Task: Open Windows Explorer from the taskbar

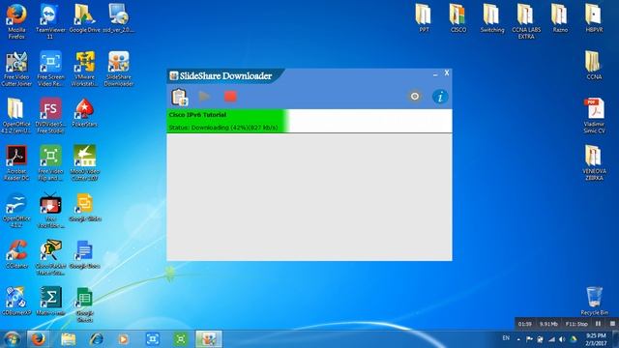Action: (x=68, y=339)
